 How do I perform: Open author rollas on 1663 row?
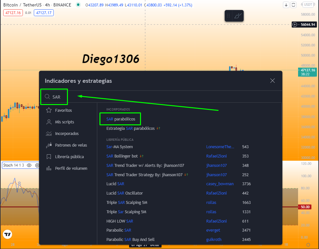(211, 202)
